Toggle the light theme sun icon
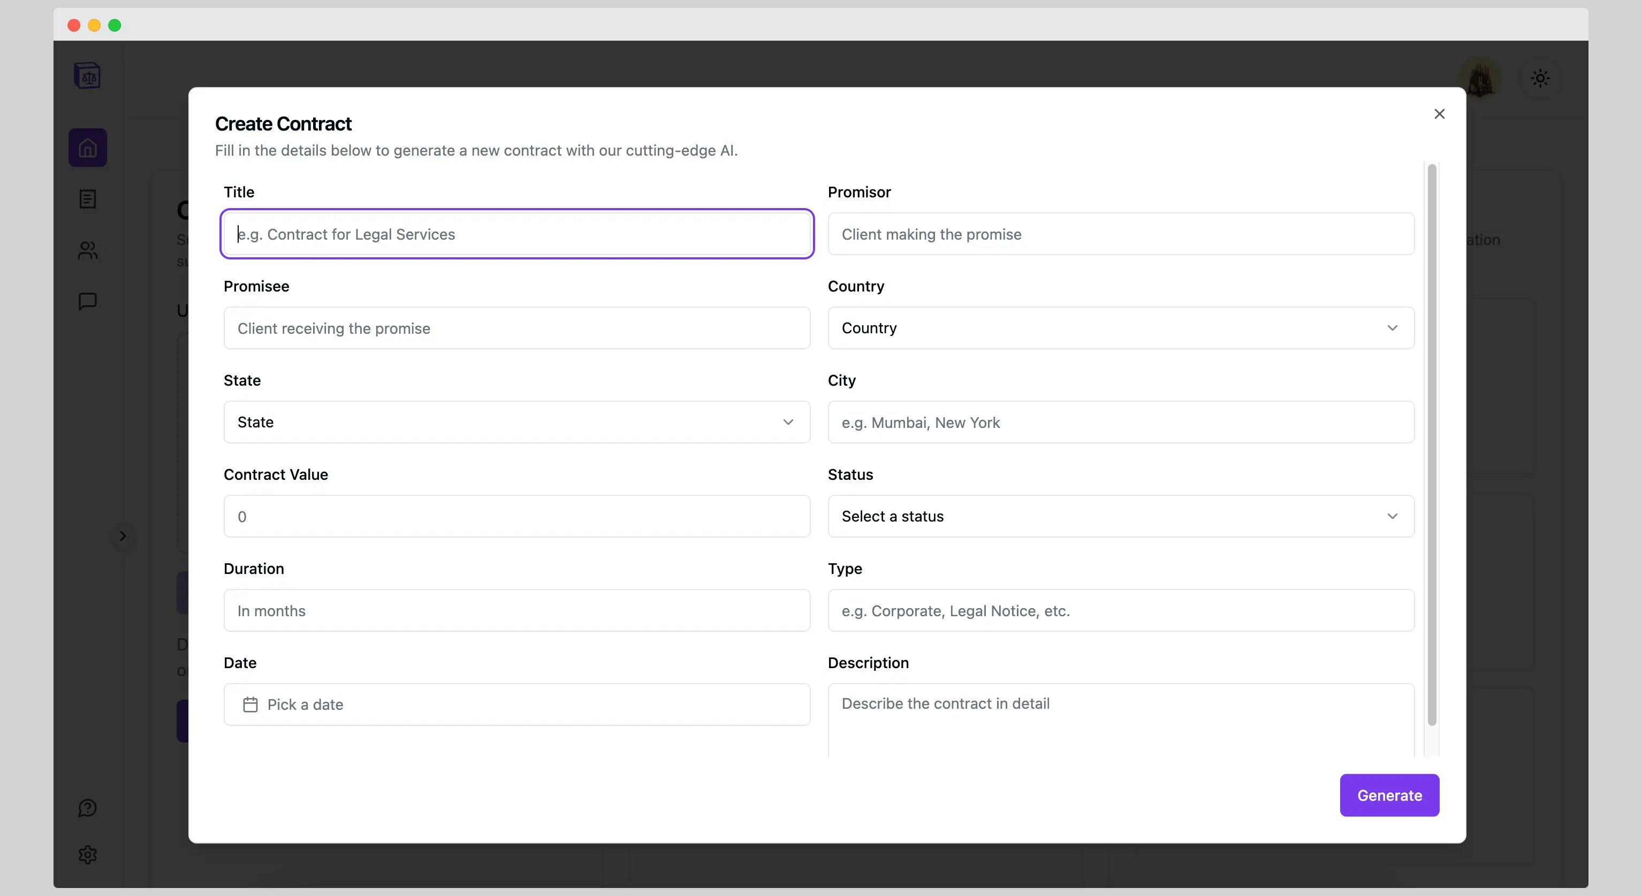Viewport: 1642px width, 896px height. (1540, 79)
